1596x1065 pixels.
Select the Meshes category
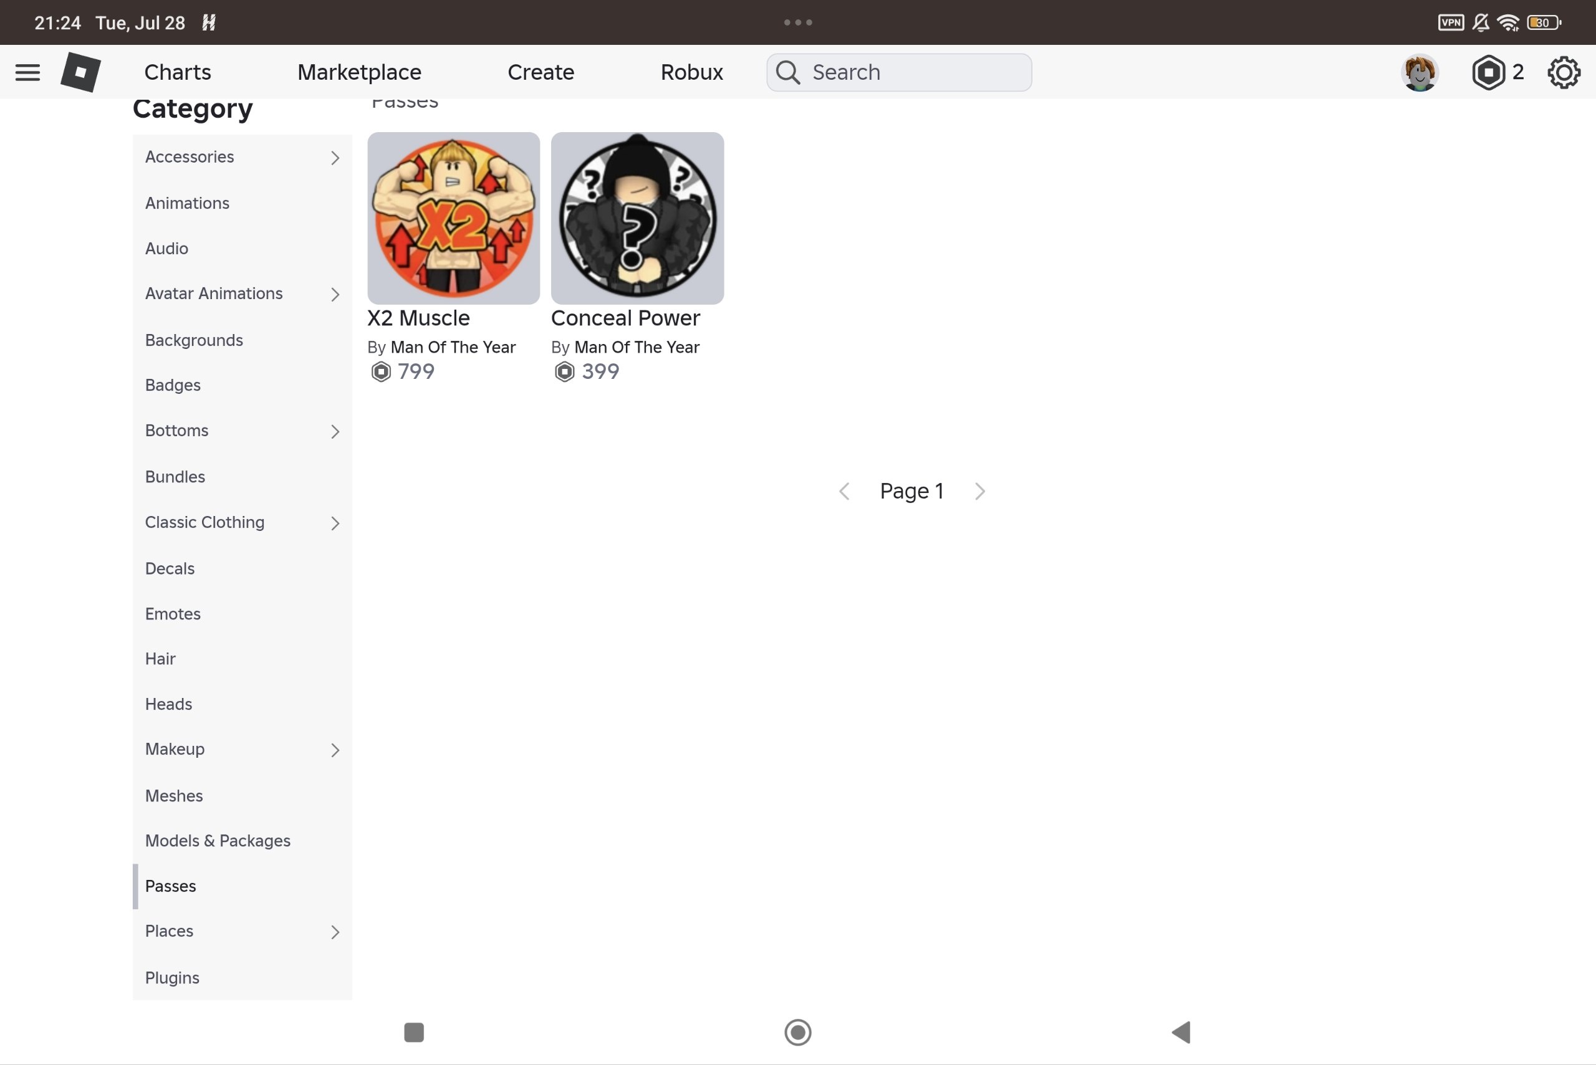pyautogui.click(x=242, y=796)
